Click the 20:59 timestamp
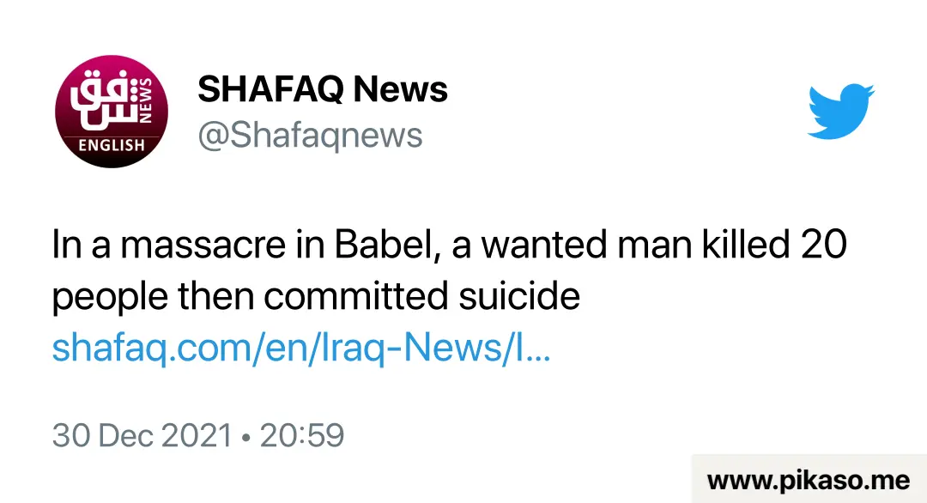 coord(302,435)
